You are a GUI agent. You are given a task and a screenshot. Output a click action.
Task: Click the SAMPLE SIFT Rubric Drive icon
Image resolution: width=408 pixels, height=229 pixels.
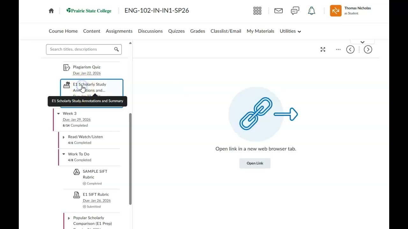click(x=76, y=172)
